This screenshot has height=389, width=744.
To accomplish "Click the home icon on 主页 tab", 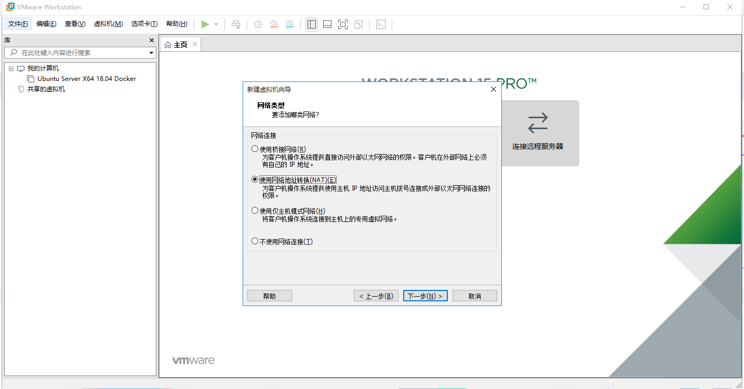I will [x=168, y=45].
